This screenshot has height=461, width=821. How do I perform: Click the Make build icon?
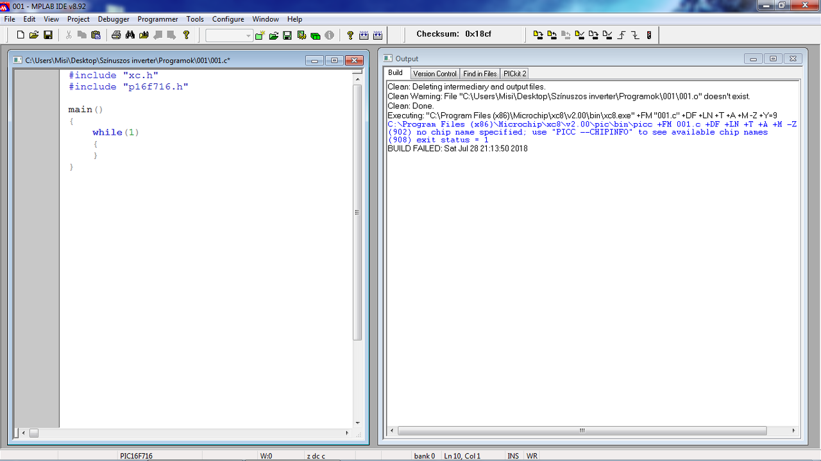[x=364, y=35]
